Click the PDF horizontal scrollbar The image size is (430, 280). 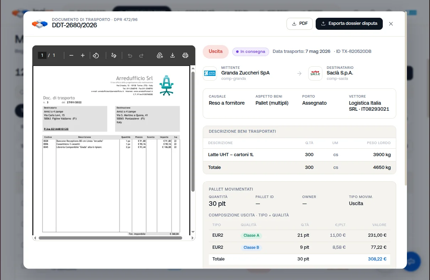click(110, 238)
